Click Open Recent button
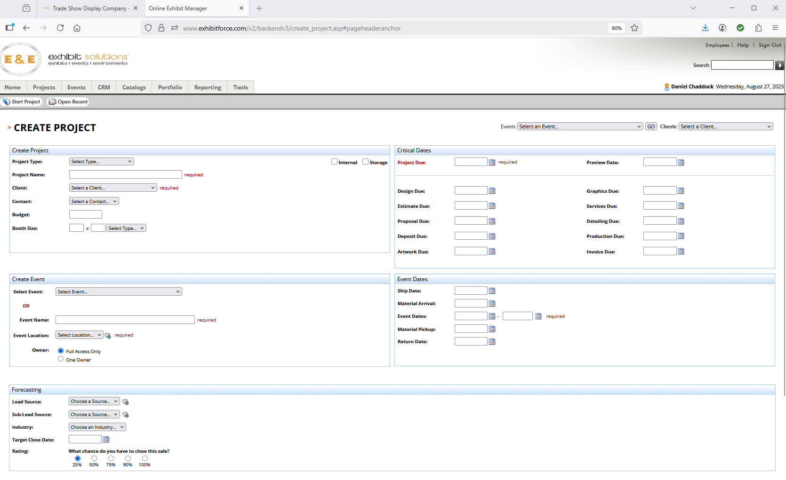Image resolution: width=786 pixels, height=480 pixels. (68, 102)
